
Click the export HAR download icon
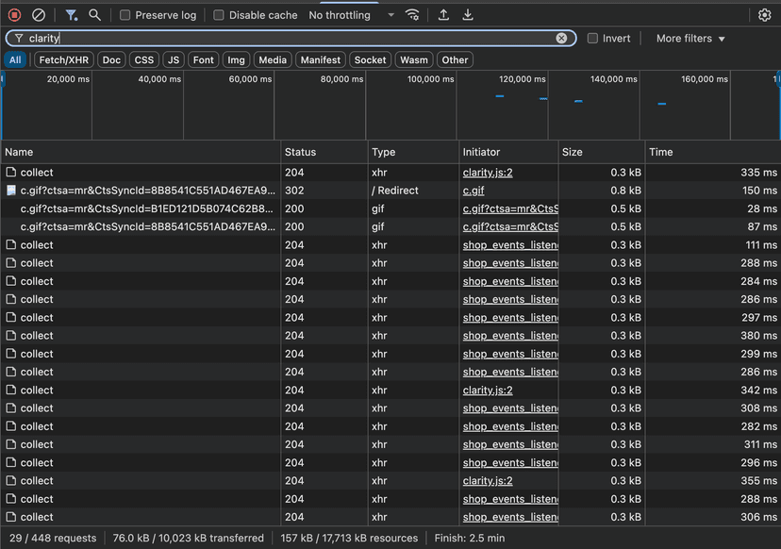click(x=468, y=15)
